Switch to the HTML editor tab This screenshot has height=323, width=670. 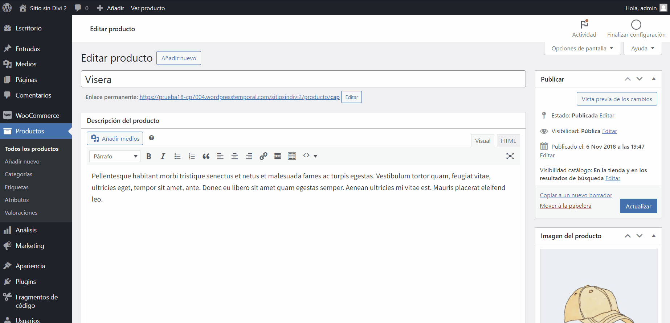click(508, 141)
